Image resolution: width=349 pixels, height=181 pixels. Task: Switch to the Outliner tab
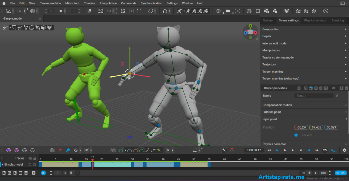(268, 20)
